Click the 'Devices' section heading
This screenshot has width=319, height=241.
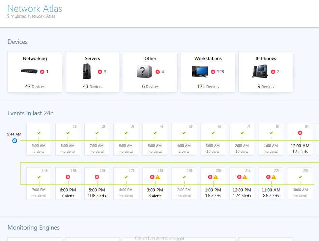click(18, 42)
